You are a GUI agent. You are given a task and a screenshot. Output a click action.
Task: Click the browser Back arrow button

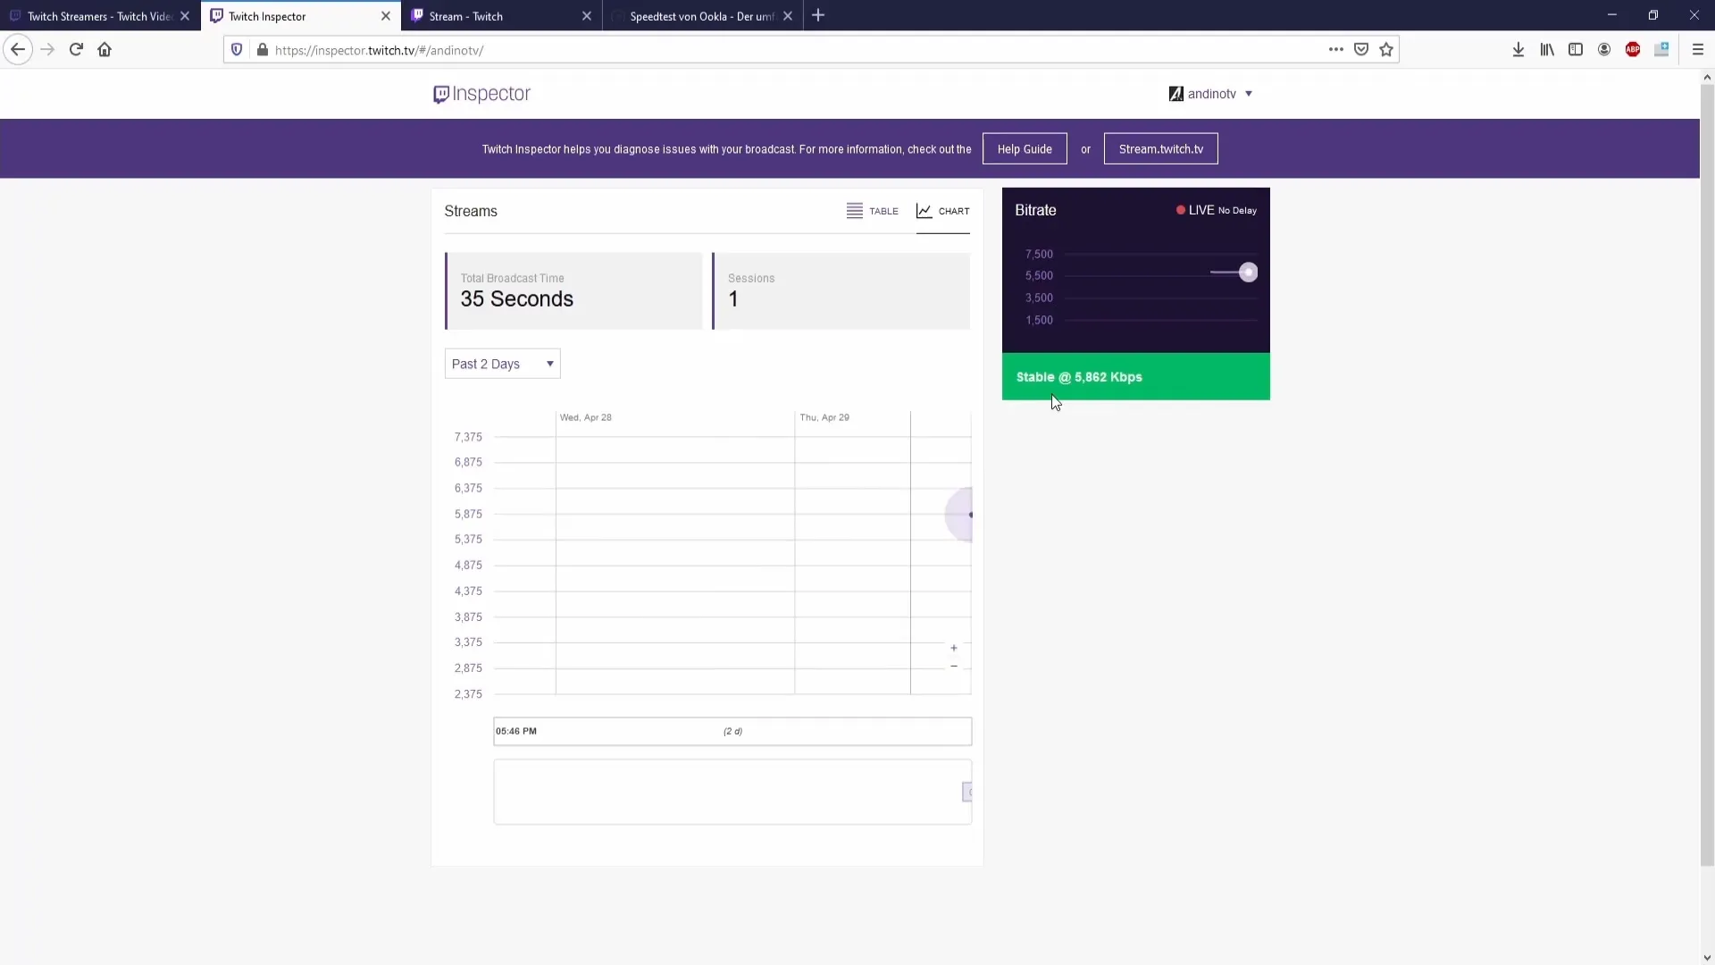click(x=18, y=50)
